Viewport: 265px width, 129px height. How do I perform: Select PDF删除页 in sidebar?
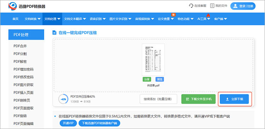click(22, 100)
